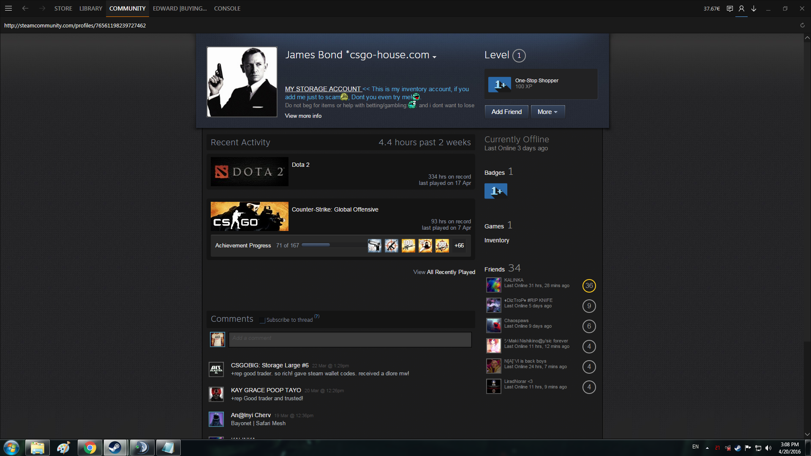Switch to the LIBRARY tab
Viewport: 811px width, 456px height.
(x=91, y=8)
